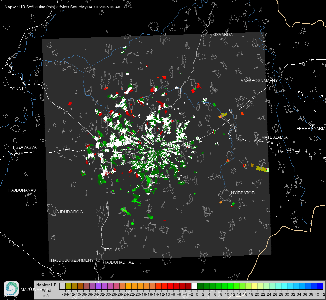Select the NYÍRBÁTOR city label
The image size is (326, 300).
(243, 193)
